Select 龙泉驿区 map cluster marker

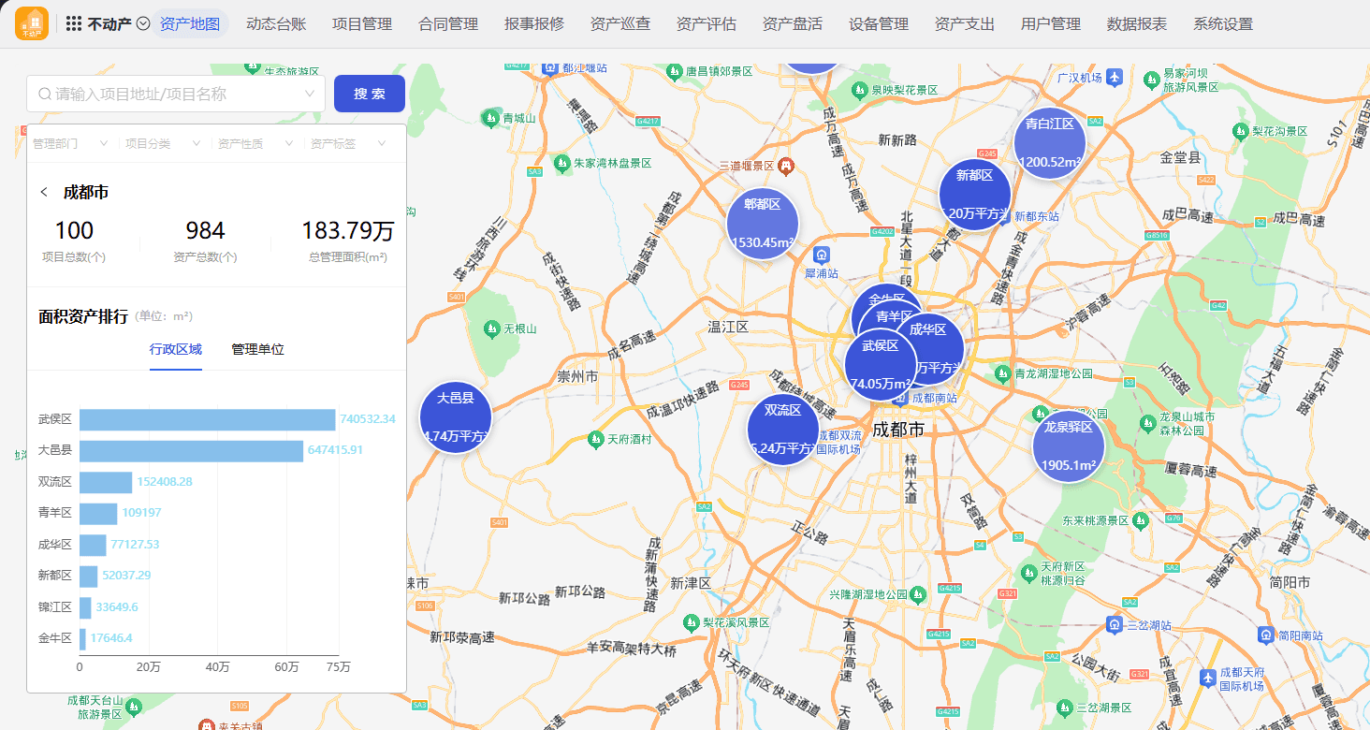click(1069, 446)
